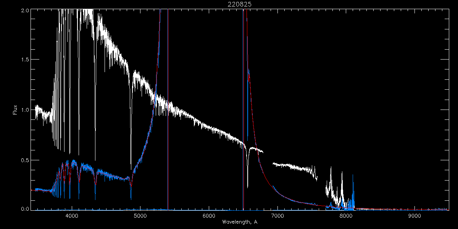Click the 2.0 y-axis tick label

[24, 10]
